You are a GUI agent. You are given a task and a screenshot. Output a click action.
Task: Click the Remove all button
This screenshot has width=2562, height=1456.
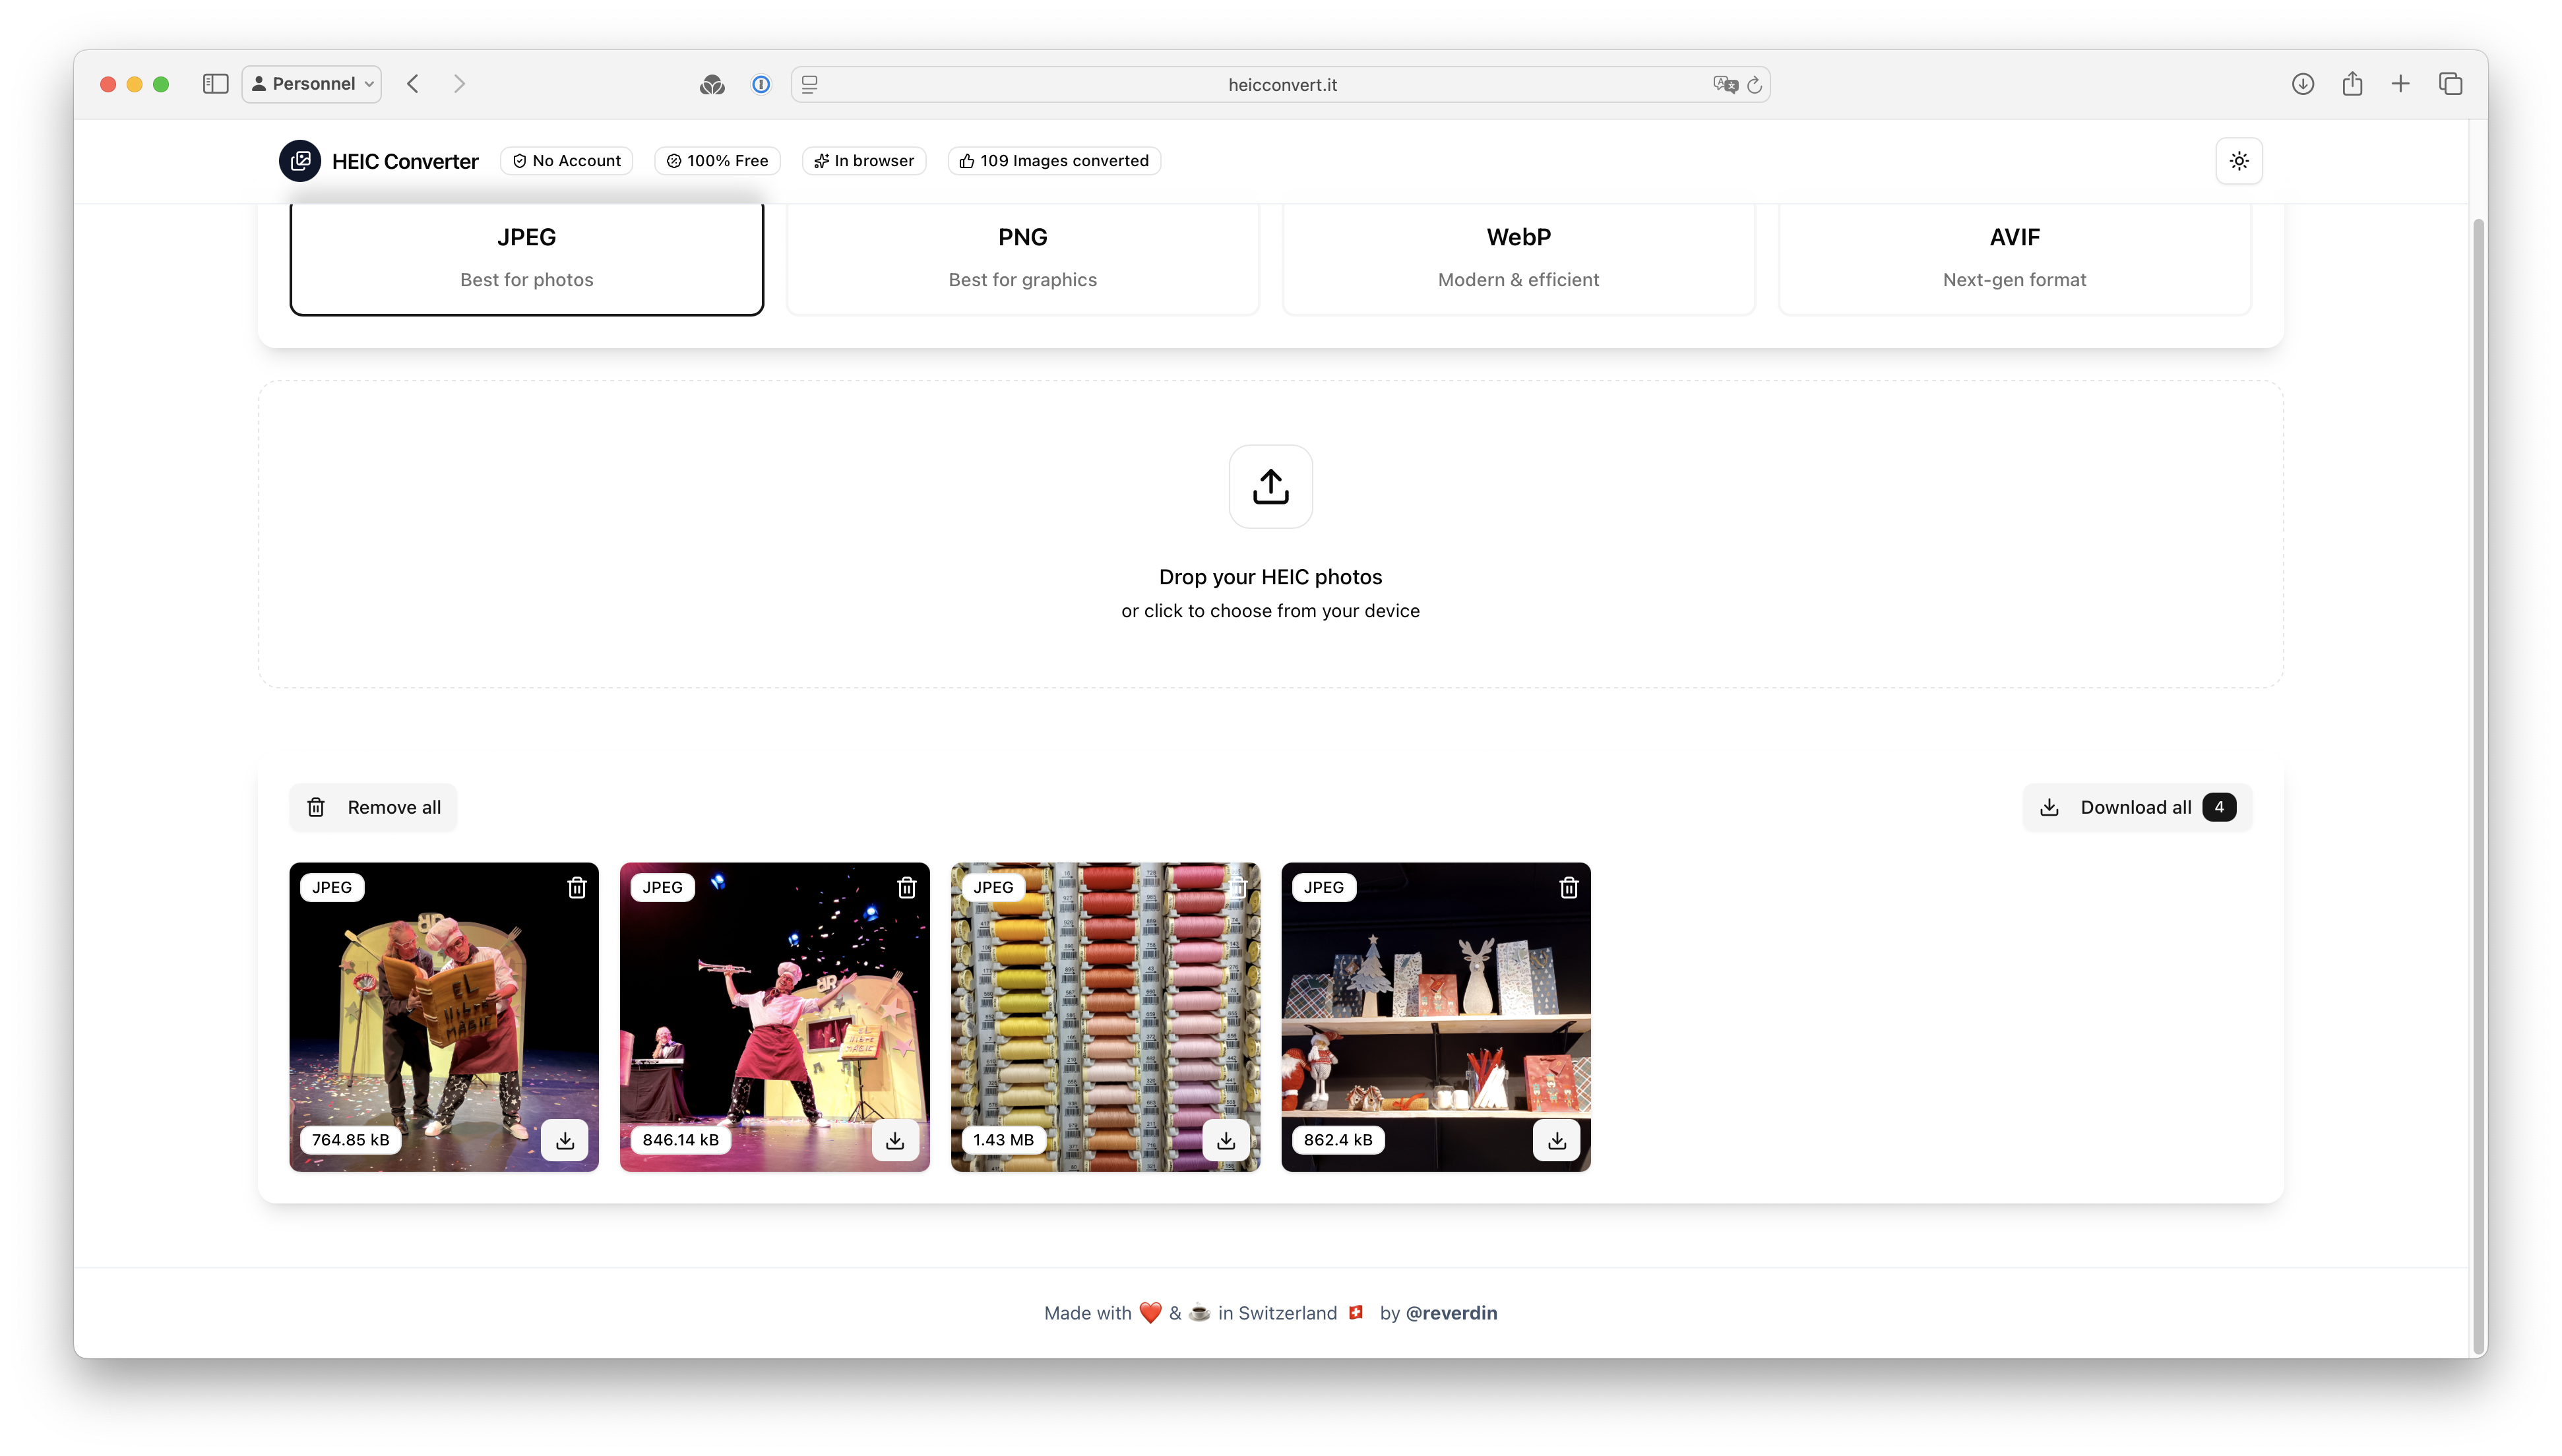tap(372, 807)
